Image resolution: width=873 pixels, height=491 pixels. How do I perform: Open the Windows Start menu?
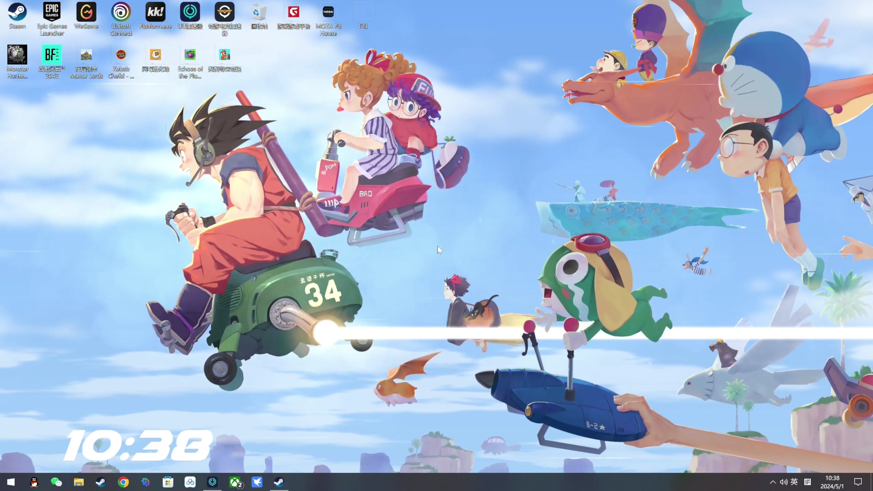click(x=11, y=482)
